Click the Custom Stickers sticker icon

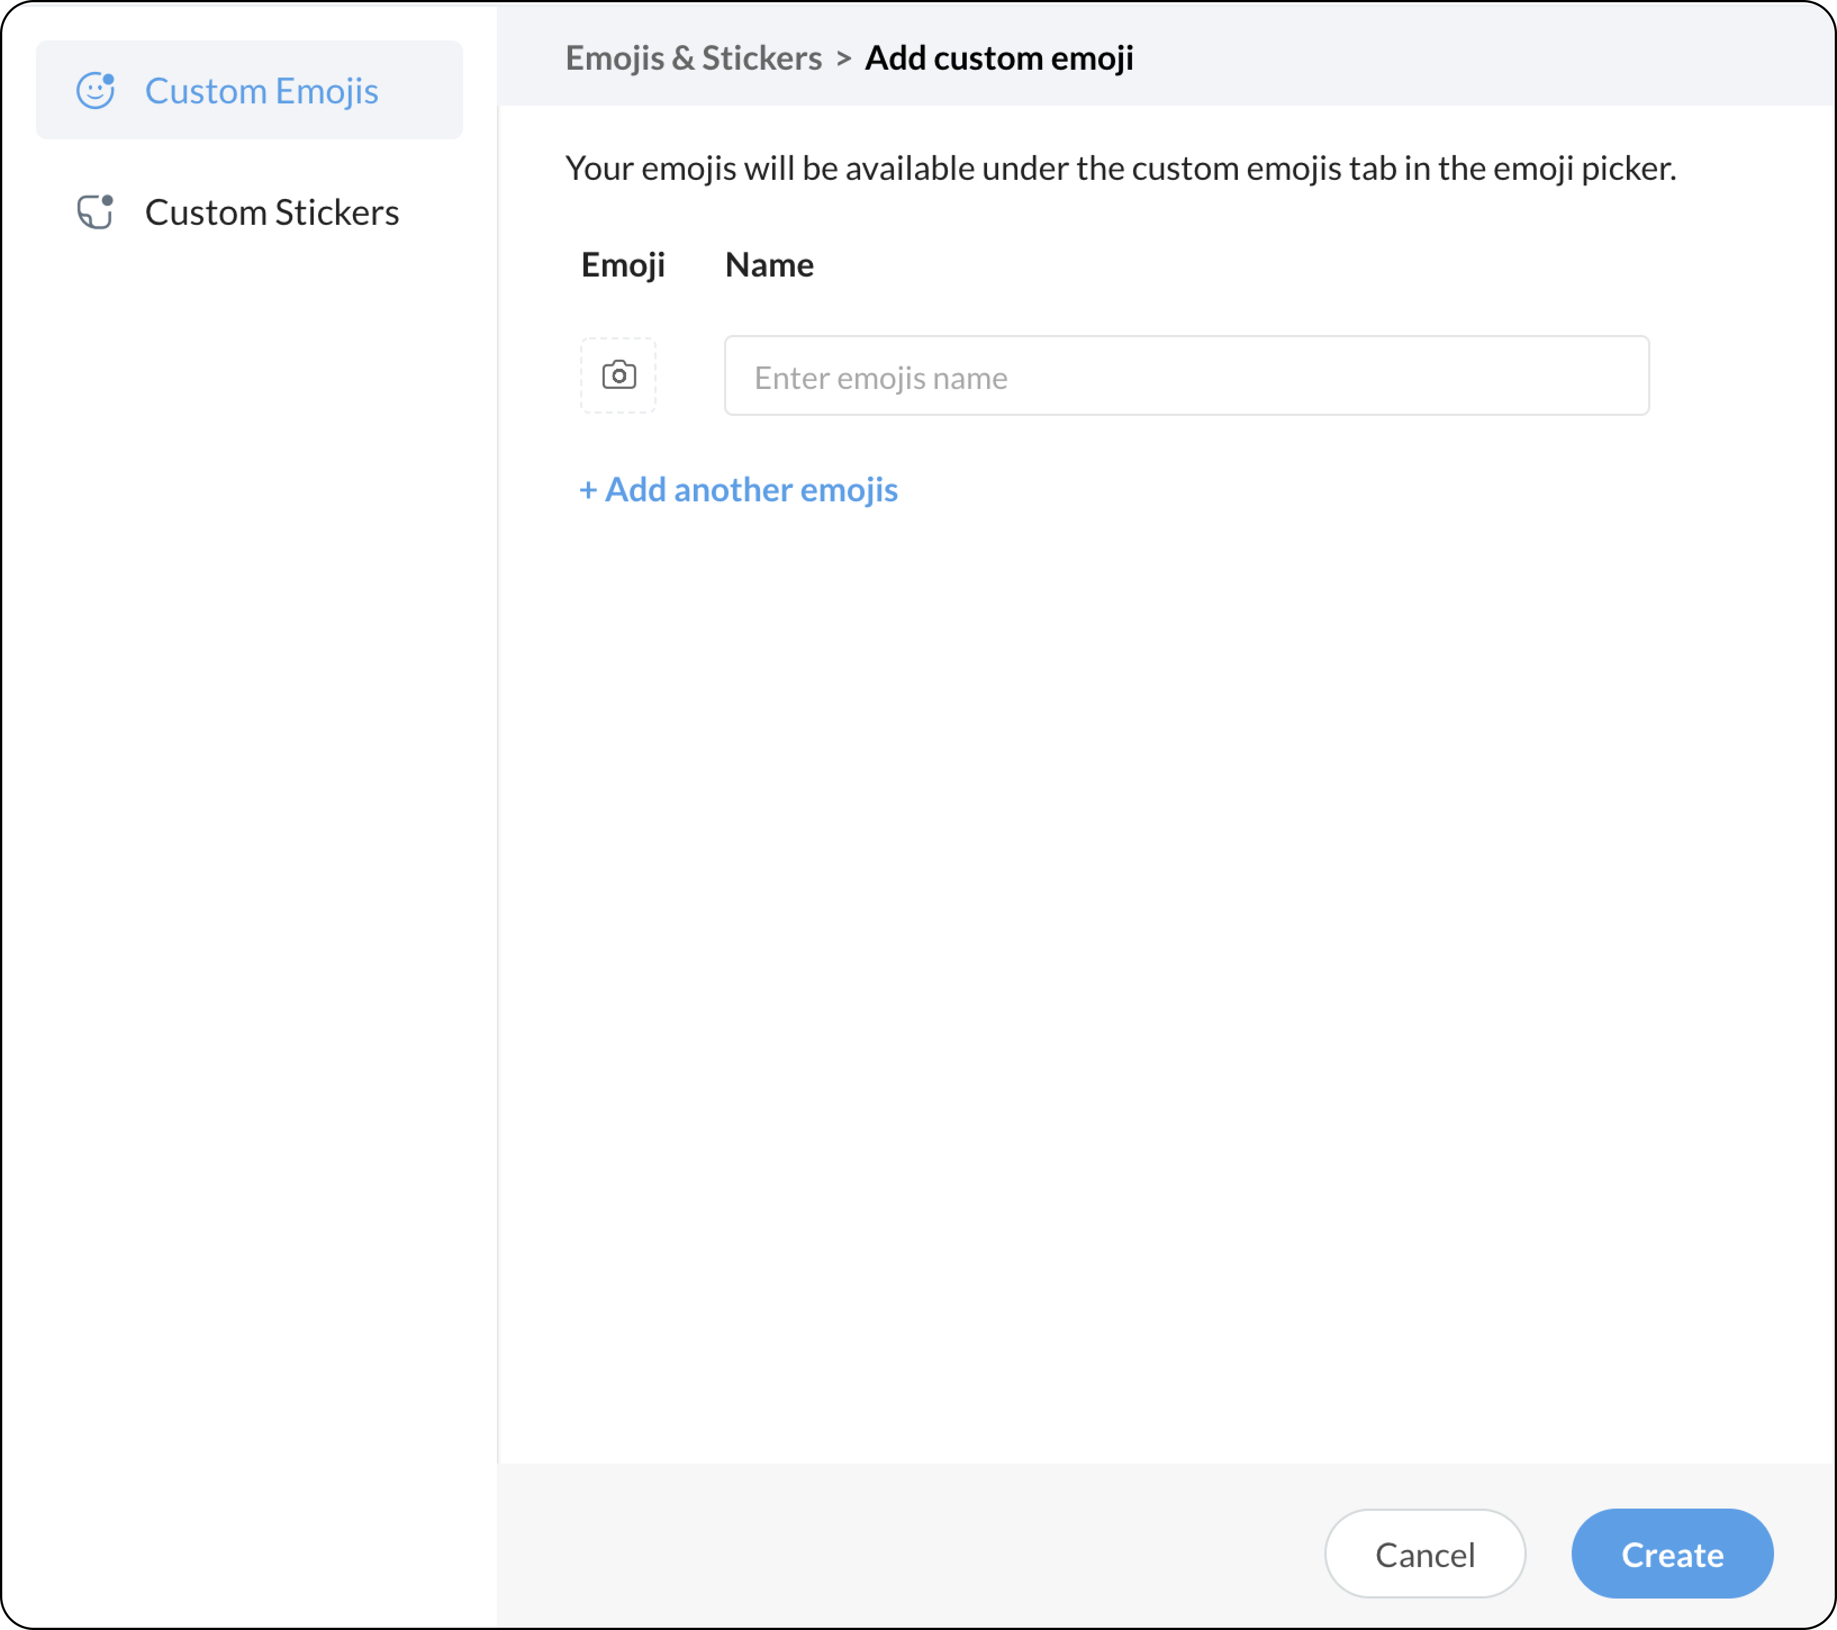pos(93,214)
